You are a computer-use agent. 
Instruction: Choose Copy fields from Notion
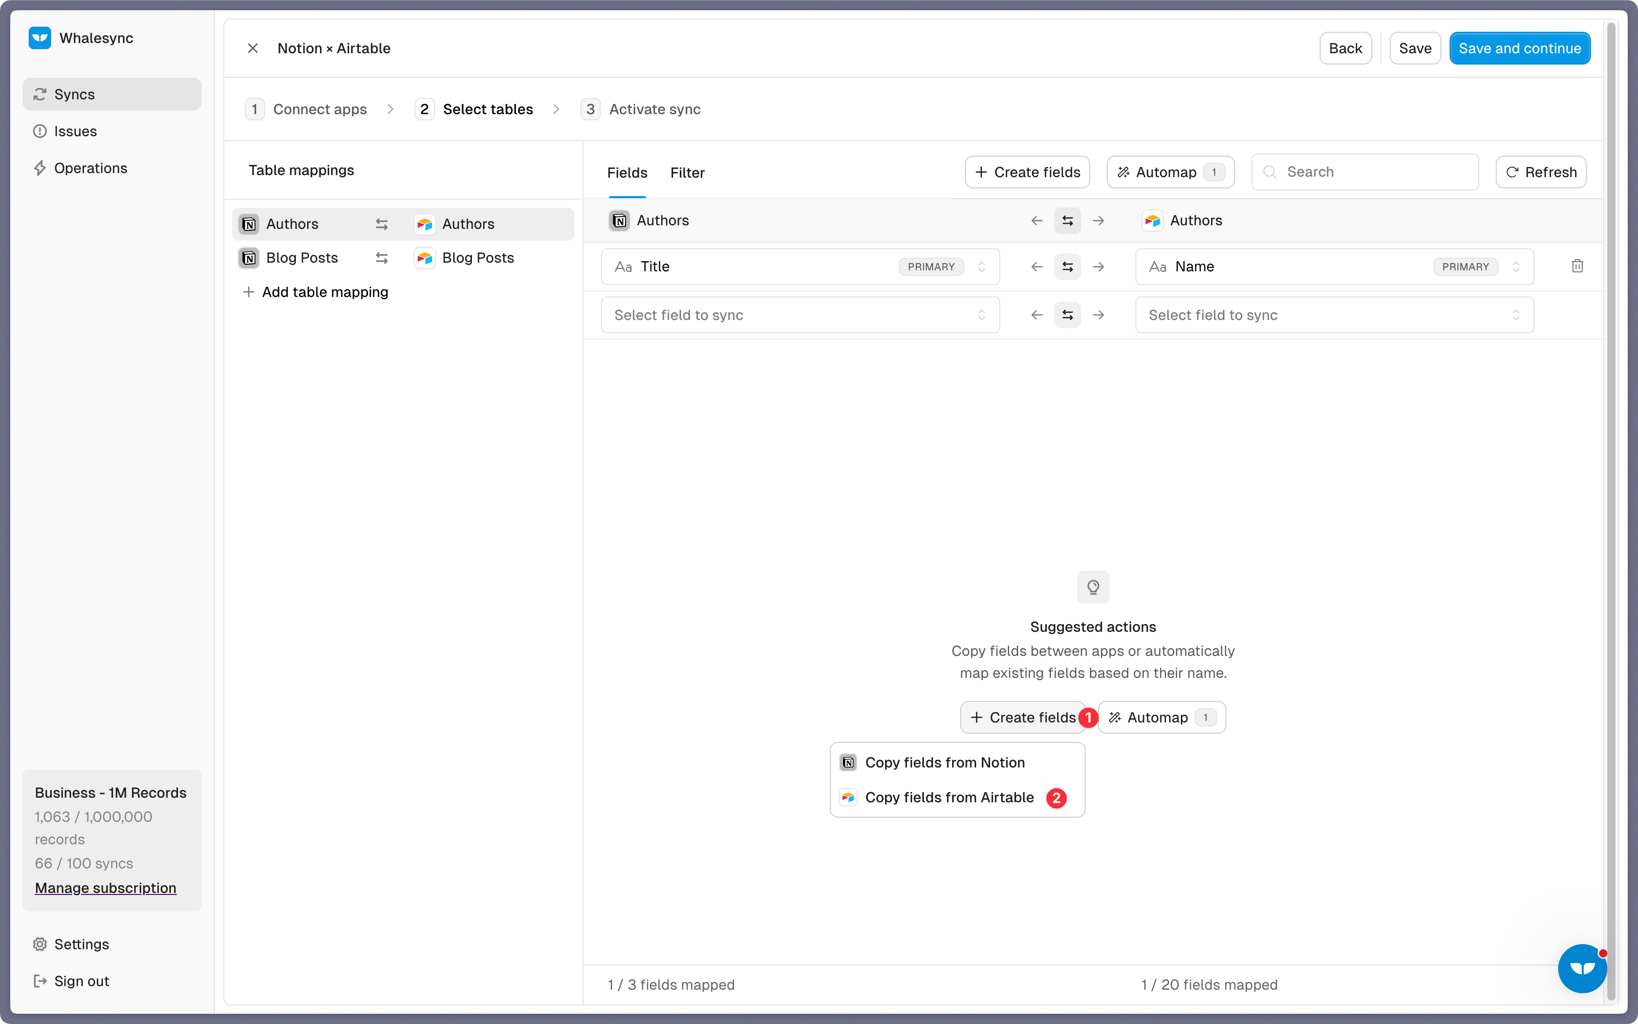957,762
